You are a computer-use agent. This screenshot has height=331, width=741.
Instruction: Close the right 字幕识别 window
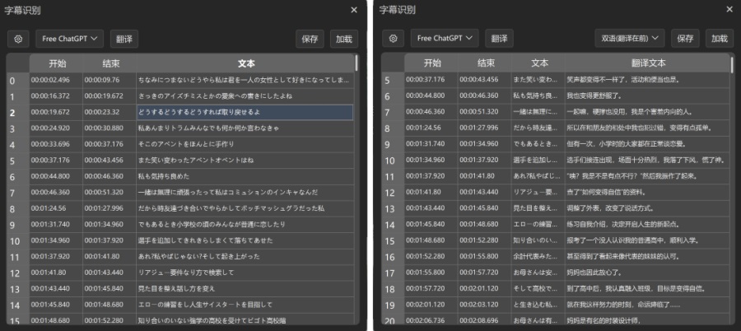click(x=729, y=9)
